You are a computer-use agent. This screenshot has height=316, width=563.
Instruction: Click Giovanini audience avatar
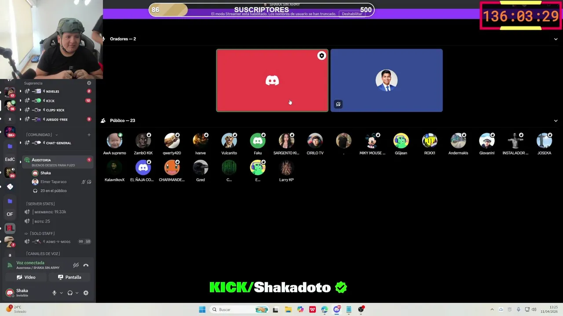tap(486, 141)
